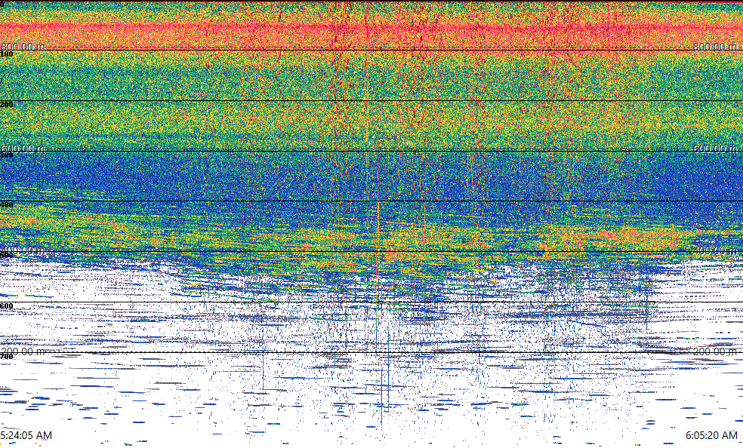Screen dimensions: 743x448
Task: Pick the left 400.00 m range label
Action: [23, 250]
